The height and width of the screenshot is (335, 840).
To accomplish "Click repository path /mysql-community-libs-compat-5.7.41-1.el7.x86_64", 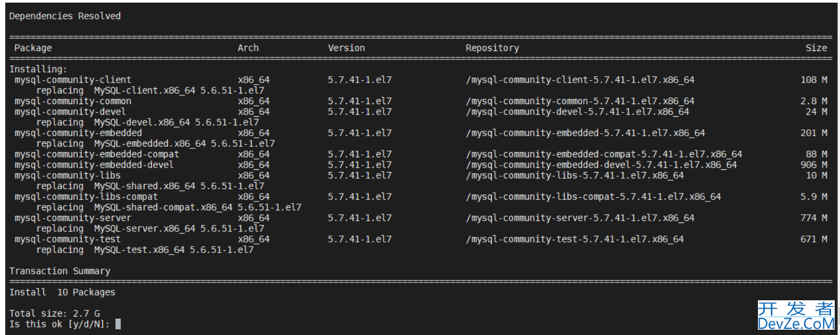I will pos(593,197).
